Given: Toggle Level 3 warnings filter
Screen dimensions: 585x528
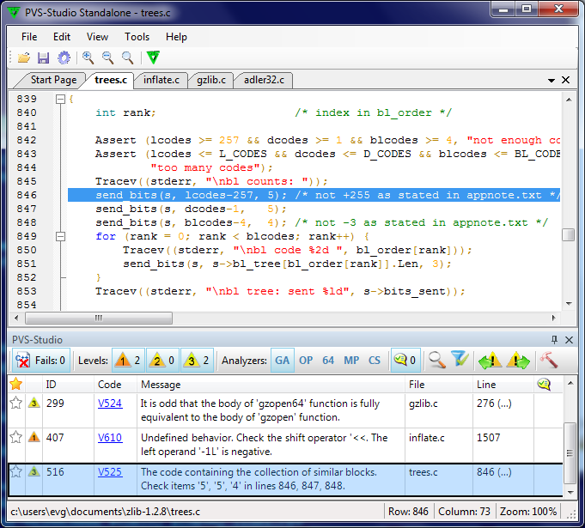Looking at the screenshot, I should tap(195, 361).
